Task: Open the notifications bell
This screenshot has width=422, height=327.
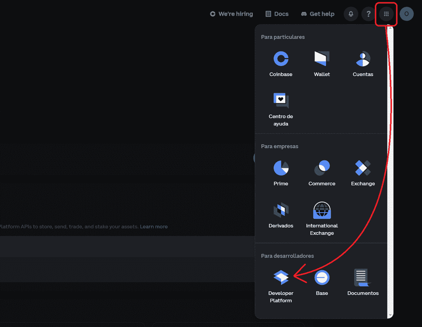Action: 351,14
